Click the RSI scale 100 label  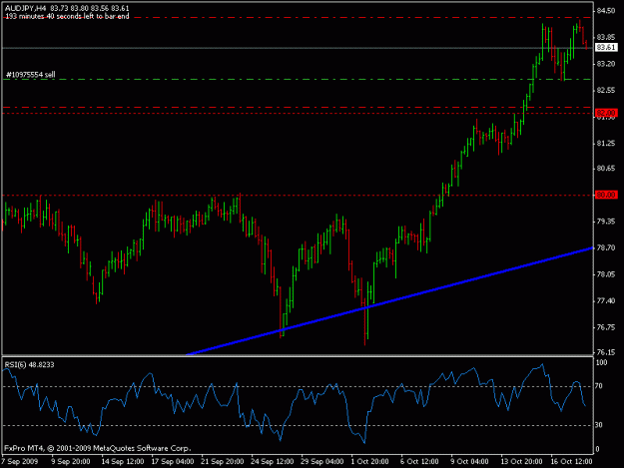coord(601,362)
